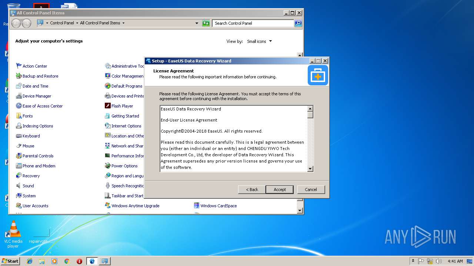Screen dimensions: 474x266
Task: Click the User Accounts icon
Action: click(19, 206)
